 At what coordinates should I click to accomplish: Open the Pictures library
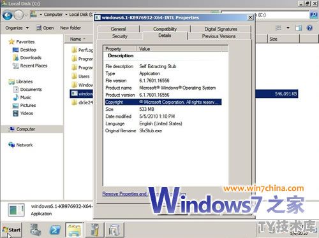point(24,106)
